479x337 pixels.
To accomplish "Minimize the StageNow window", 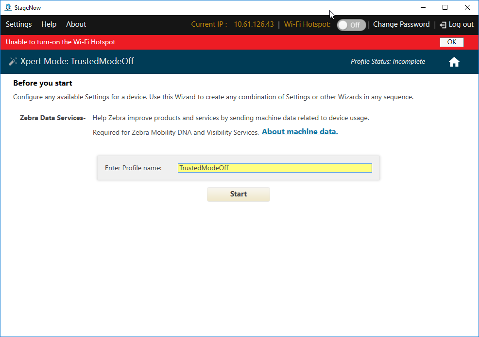I will point(423,7).
